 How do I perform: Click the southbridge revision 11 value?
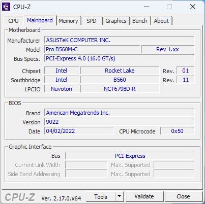pos(186,80)
